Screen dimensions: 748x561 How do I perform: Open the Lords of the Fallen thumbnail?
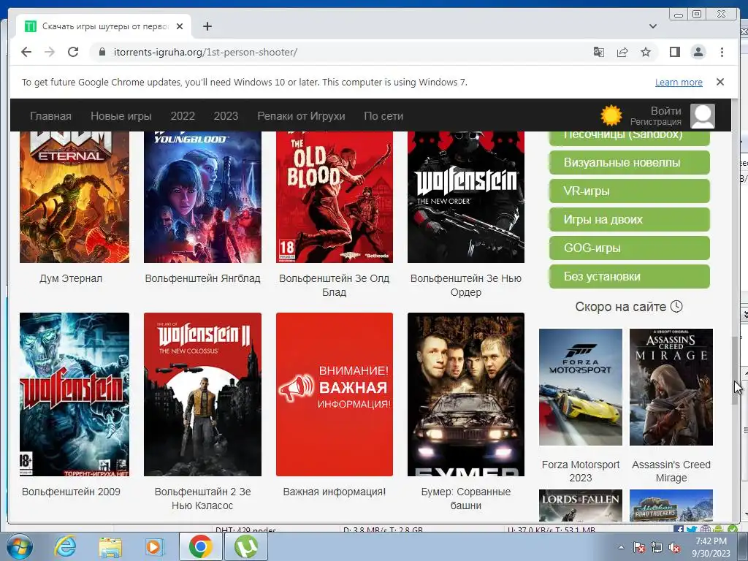click(x=581, y=505)
